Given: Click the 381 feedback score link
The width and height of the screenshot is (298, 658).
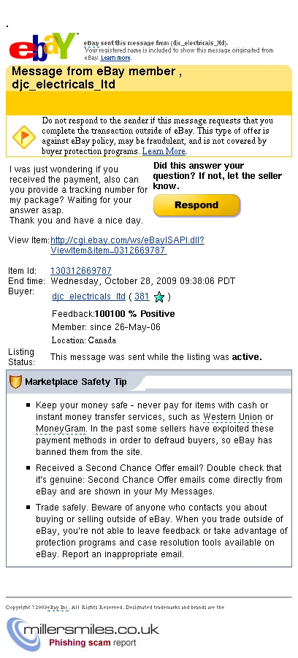Looking at the screenshot, I should coord(142,297).
